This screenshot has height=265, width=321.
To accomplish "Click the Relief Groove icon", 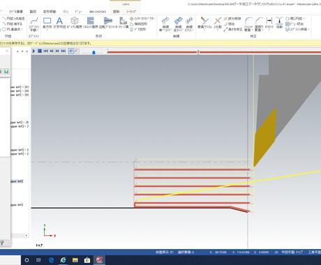I will pos(123,21).
